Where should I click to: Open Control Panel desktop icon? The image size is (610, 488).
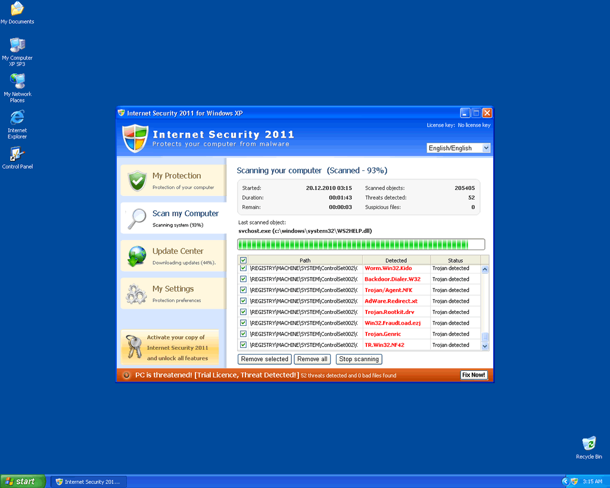pyautogui.click(x=17, y=154)
